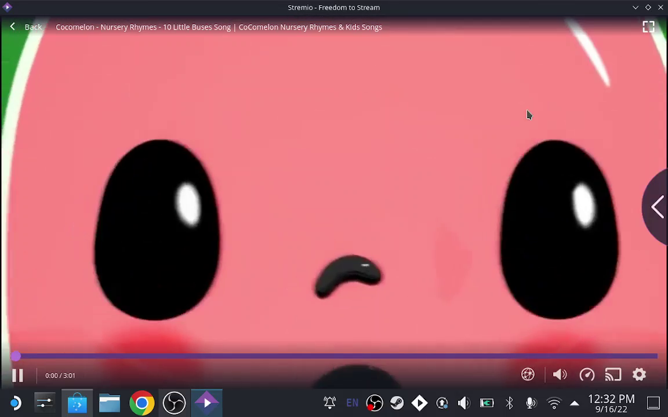668x417 pixels.
Task: Switch to OBS Studio in the taskbar
Action: (174, 403)
